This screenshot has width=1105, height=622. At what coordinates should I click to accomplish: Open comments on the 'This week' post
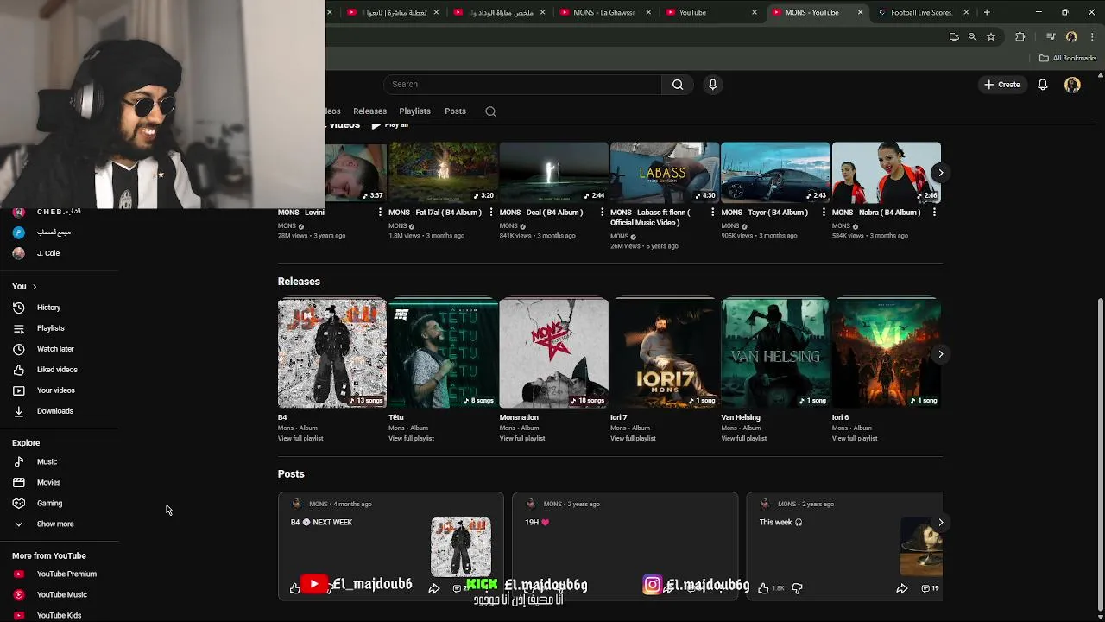click(x=930, y=588)
